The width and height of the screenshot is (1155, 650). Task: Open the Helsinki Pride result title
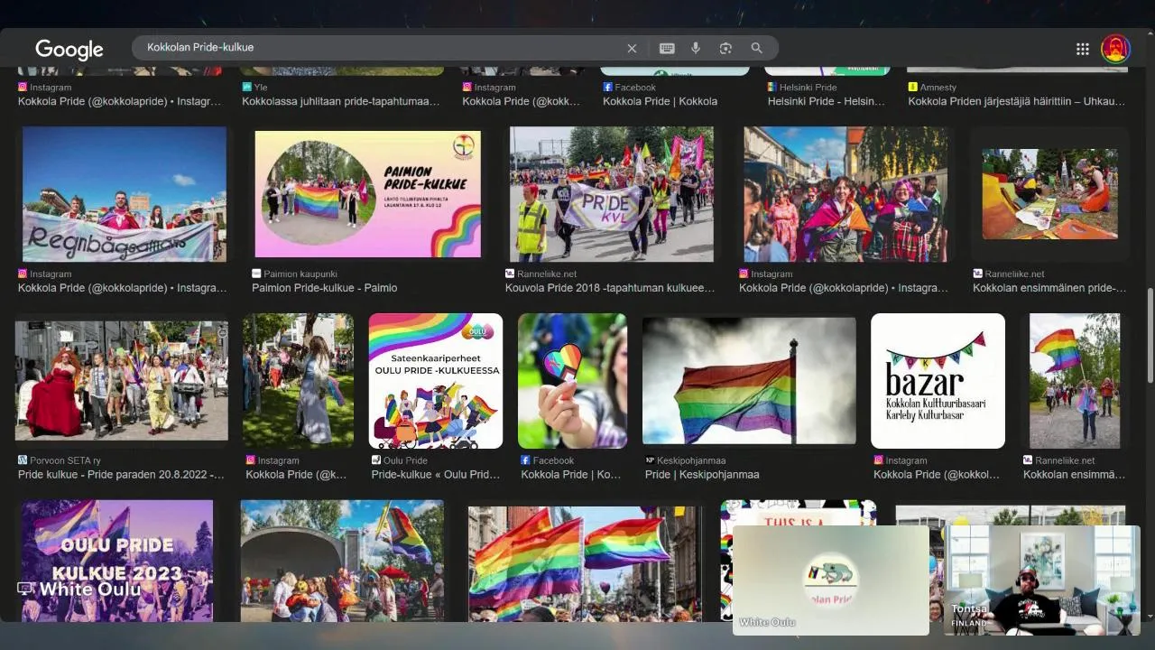827,101
